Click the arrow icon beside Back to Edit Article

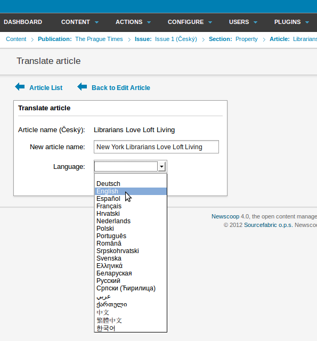coord(82,87)
